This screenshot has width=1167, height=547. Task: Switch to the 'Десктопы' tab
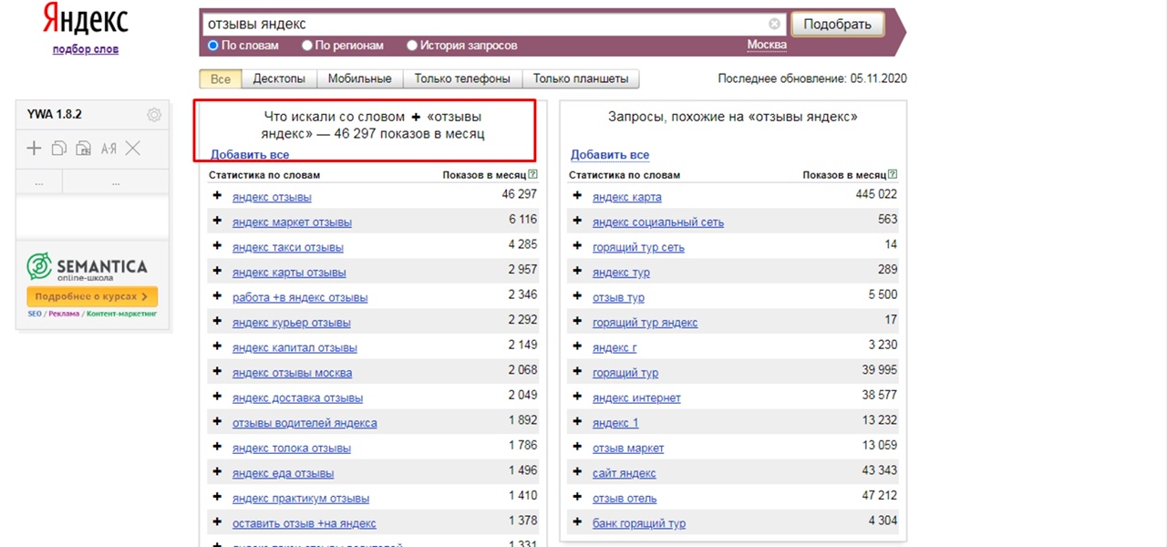click(x=279, y=78)
